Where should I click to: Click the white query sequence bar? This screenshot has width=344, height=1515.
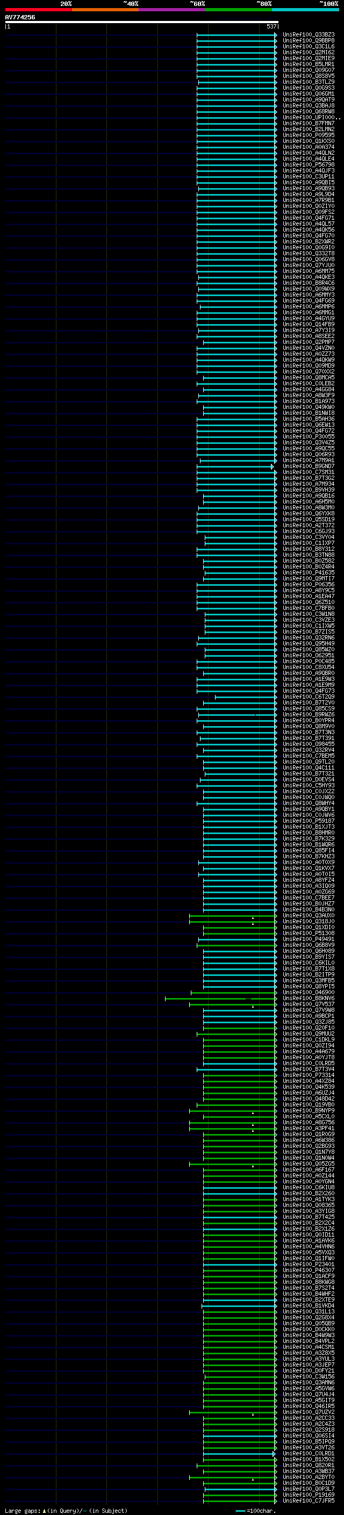(x=142, y=21)
